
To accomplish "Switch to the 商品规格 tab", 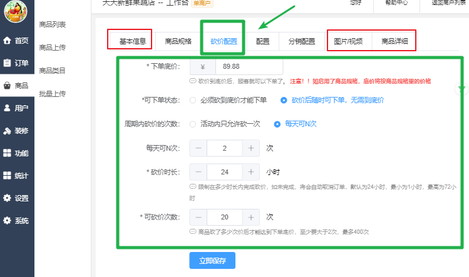I will [178, 41].
